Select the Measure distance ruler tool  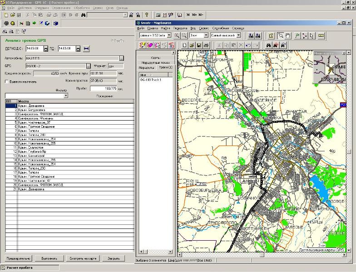coord(321,35)
